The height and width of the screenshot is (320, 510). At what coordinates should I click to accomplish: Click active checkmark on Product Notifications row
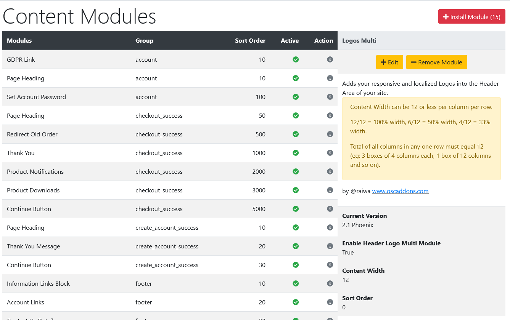coord(296,171)
